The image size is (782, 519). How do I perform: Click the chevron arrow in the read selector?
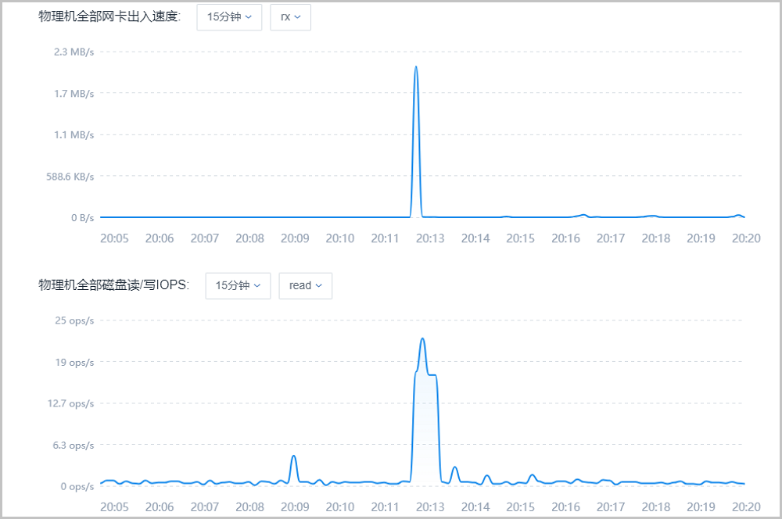319,285
